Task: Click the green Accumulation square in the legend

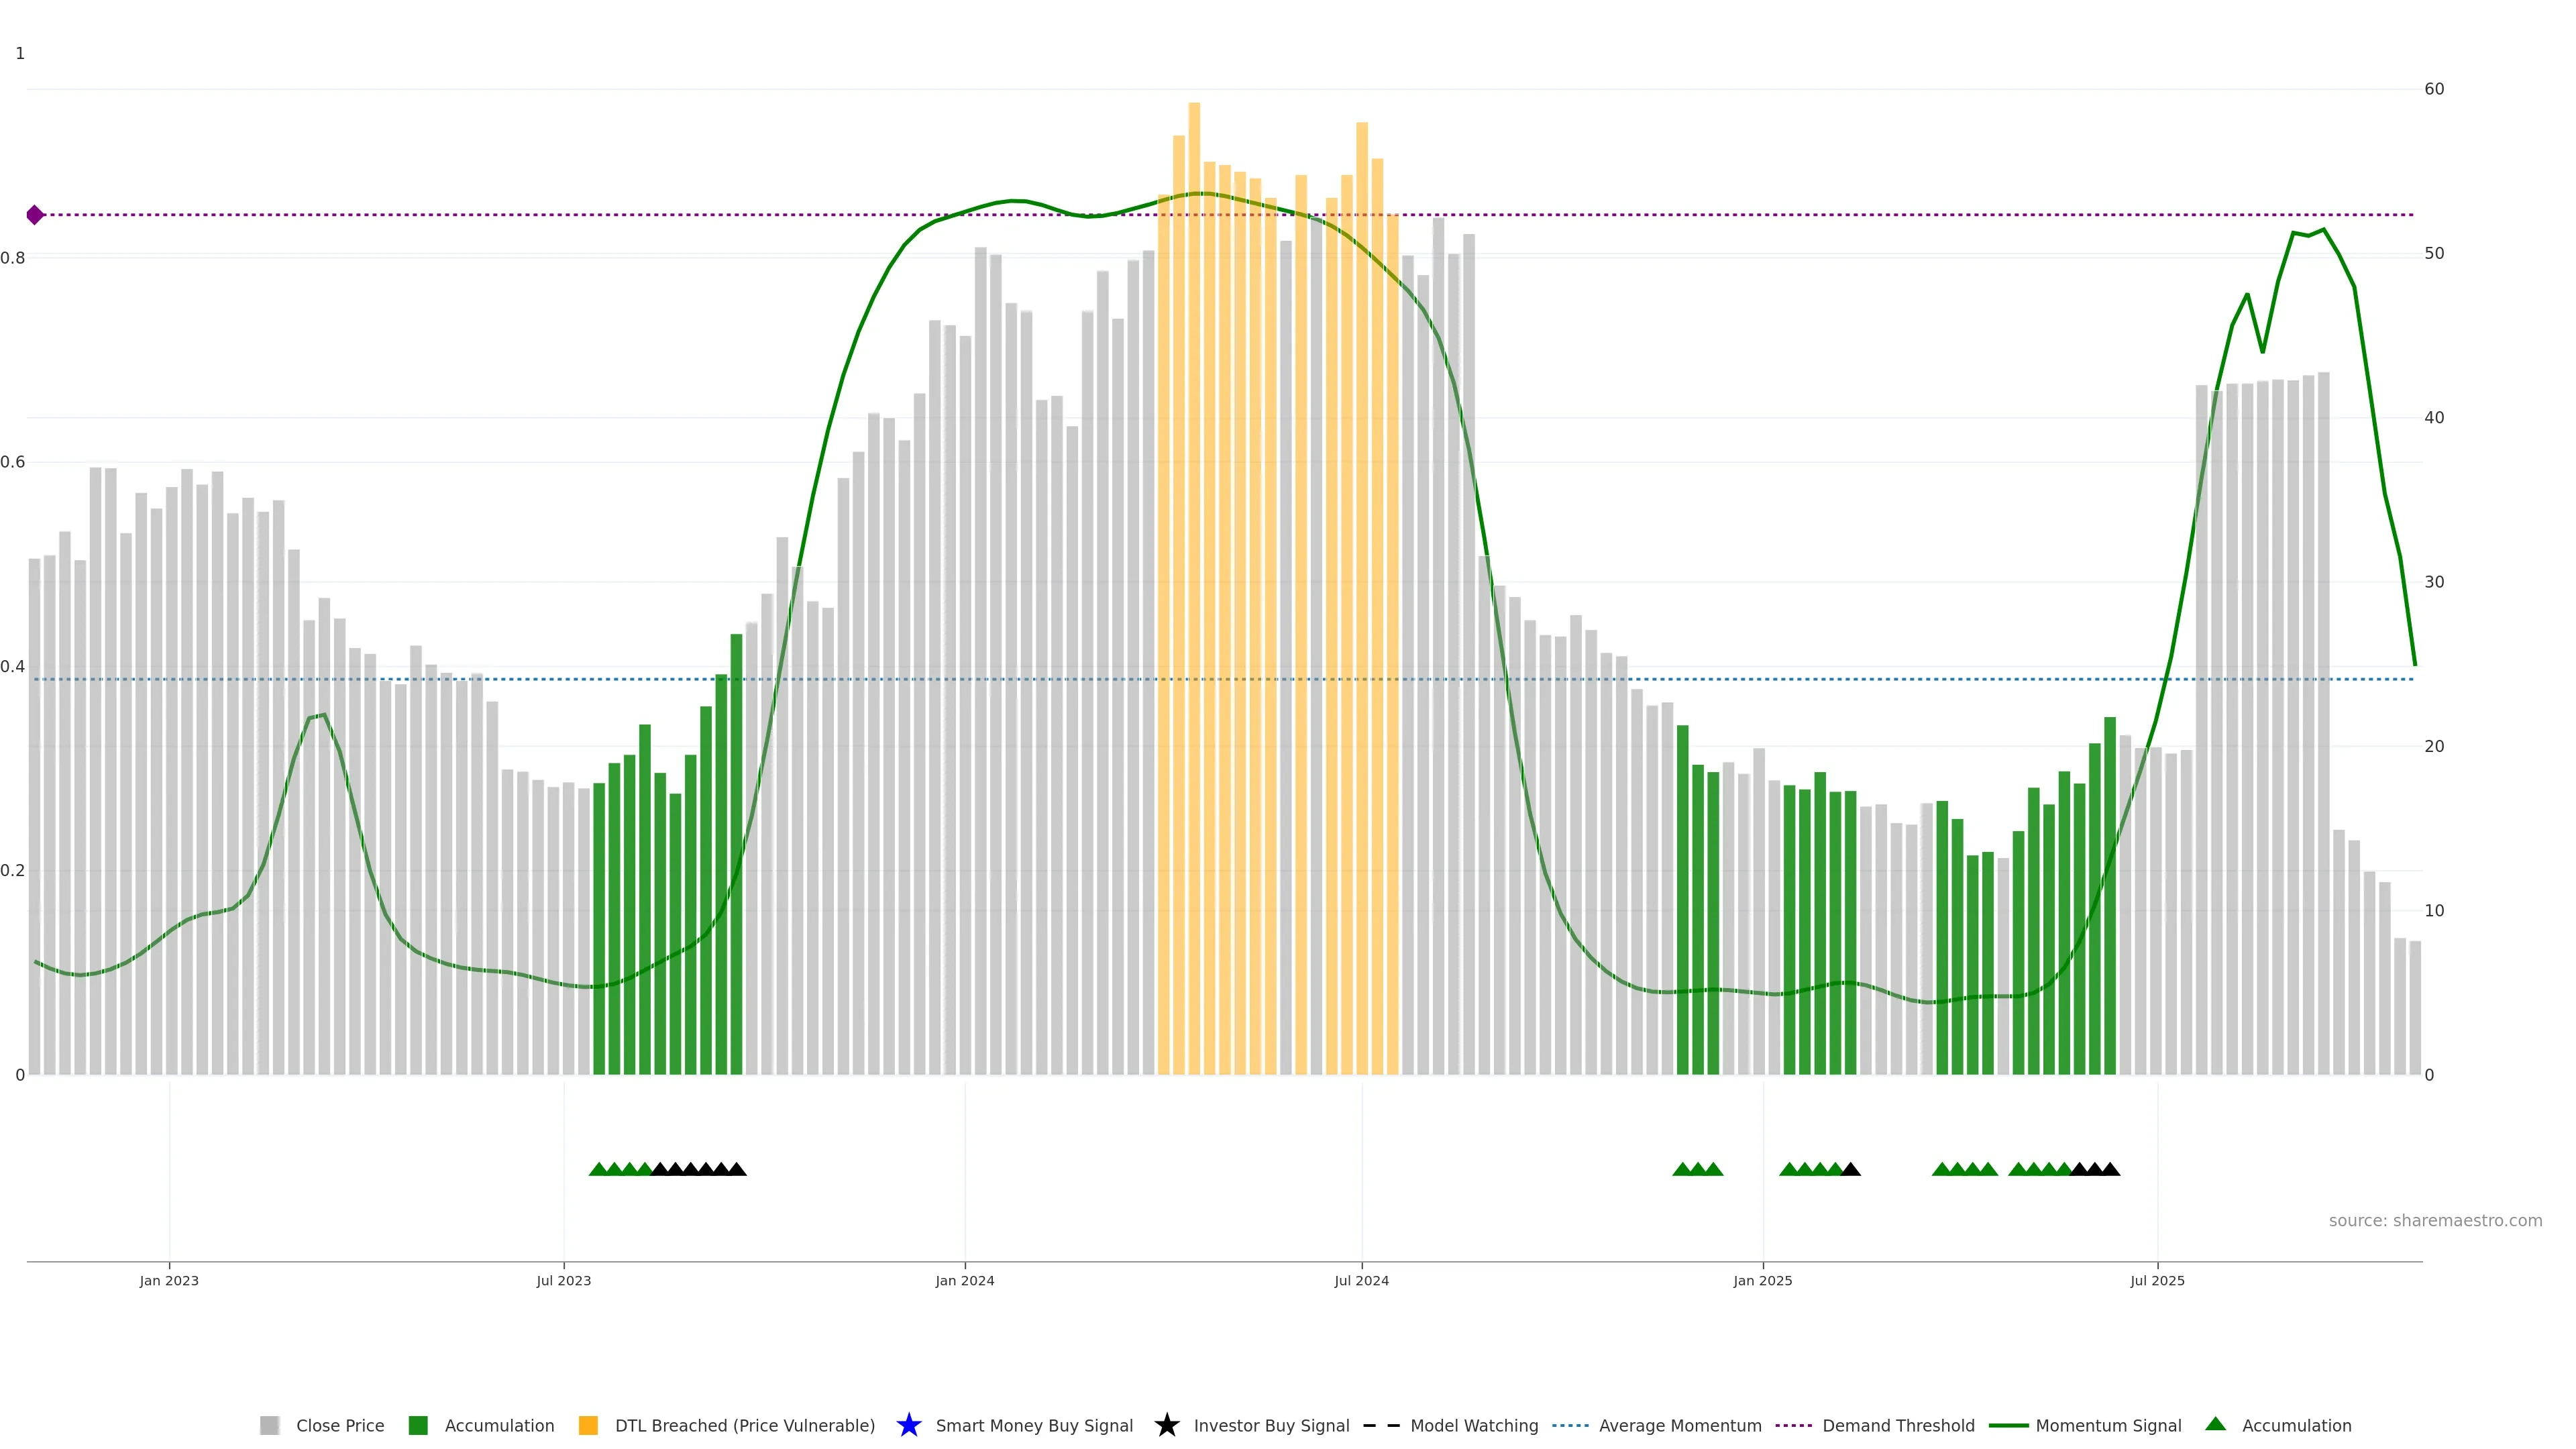Action: coord(418,1425)
